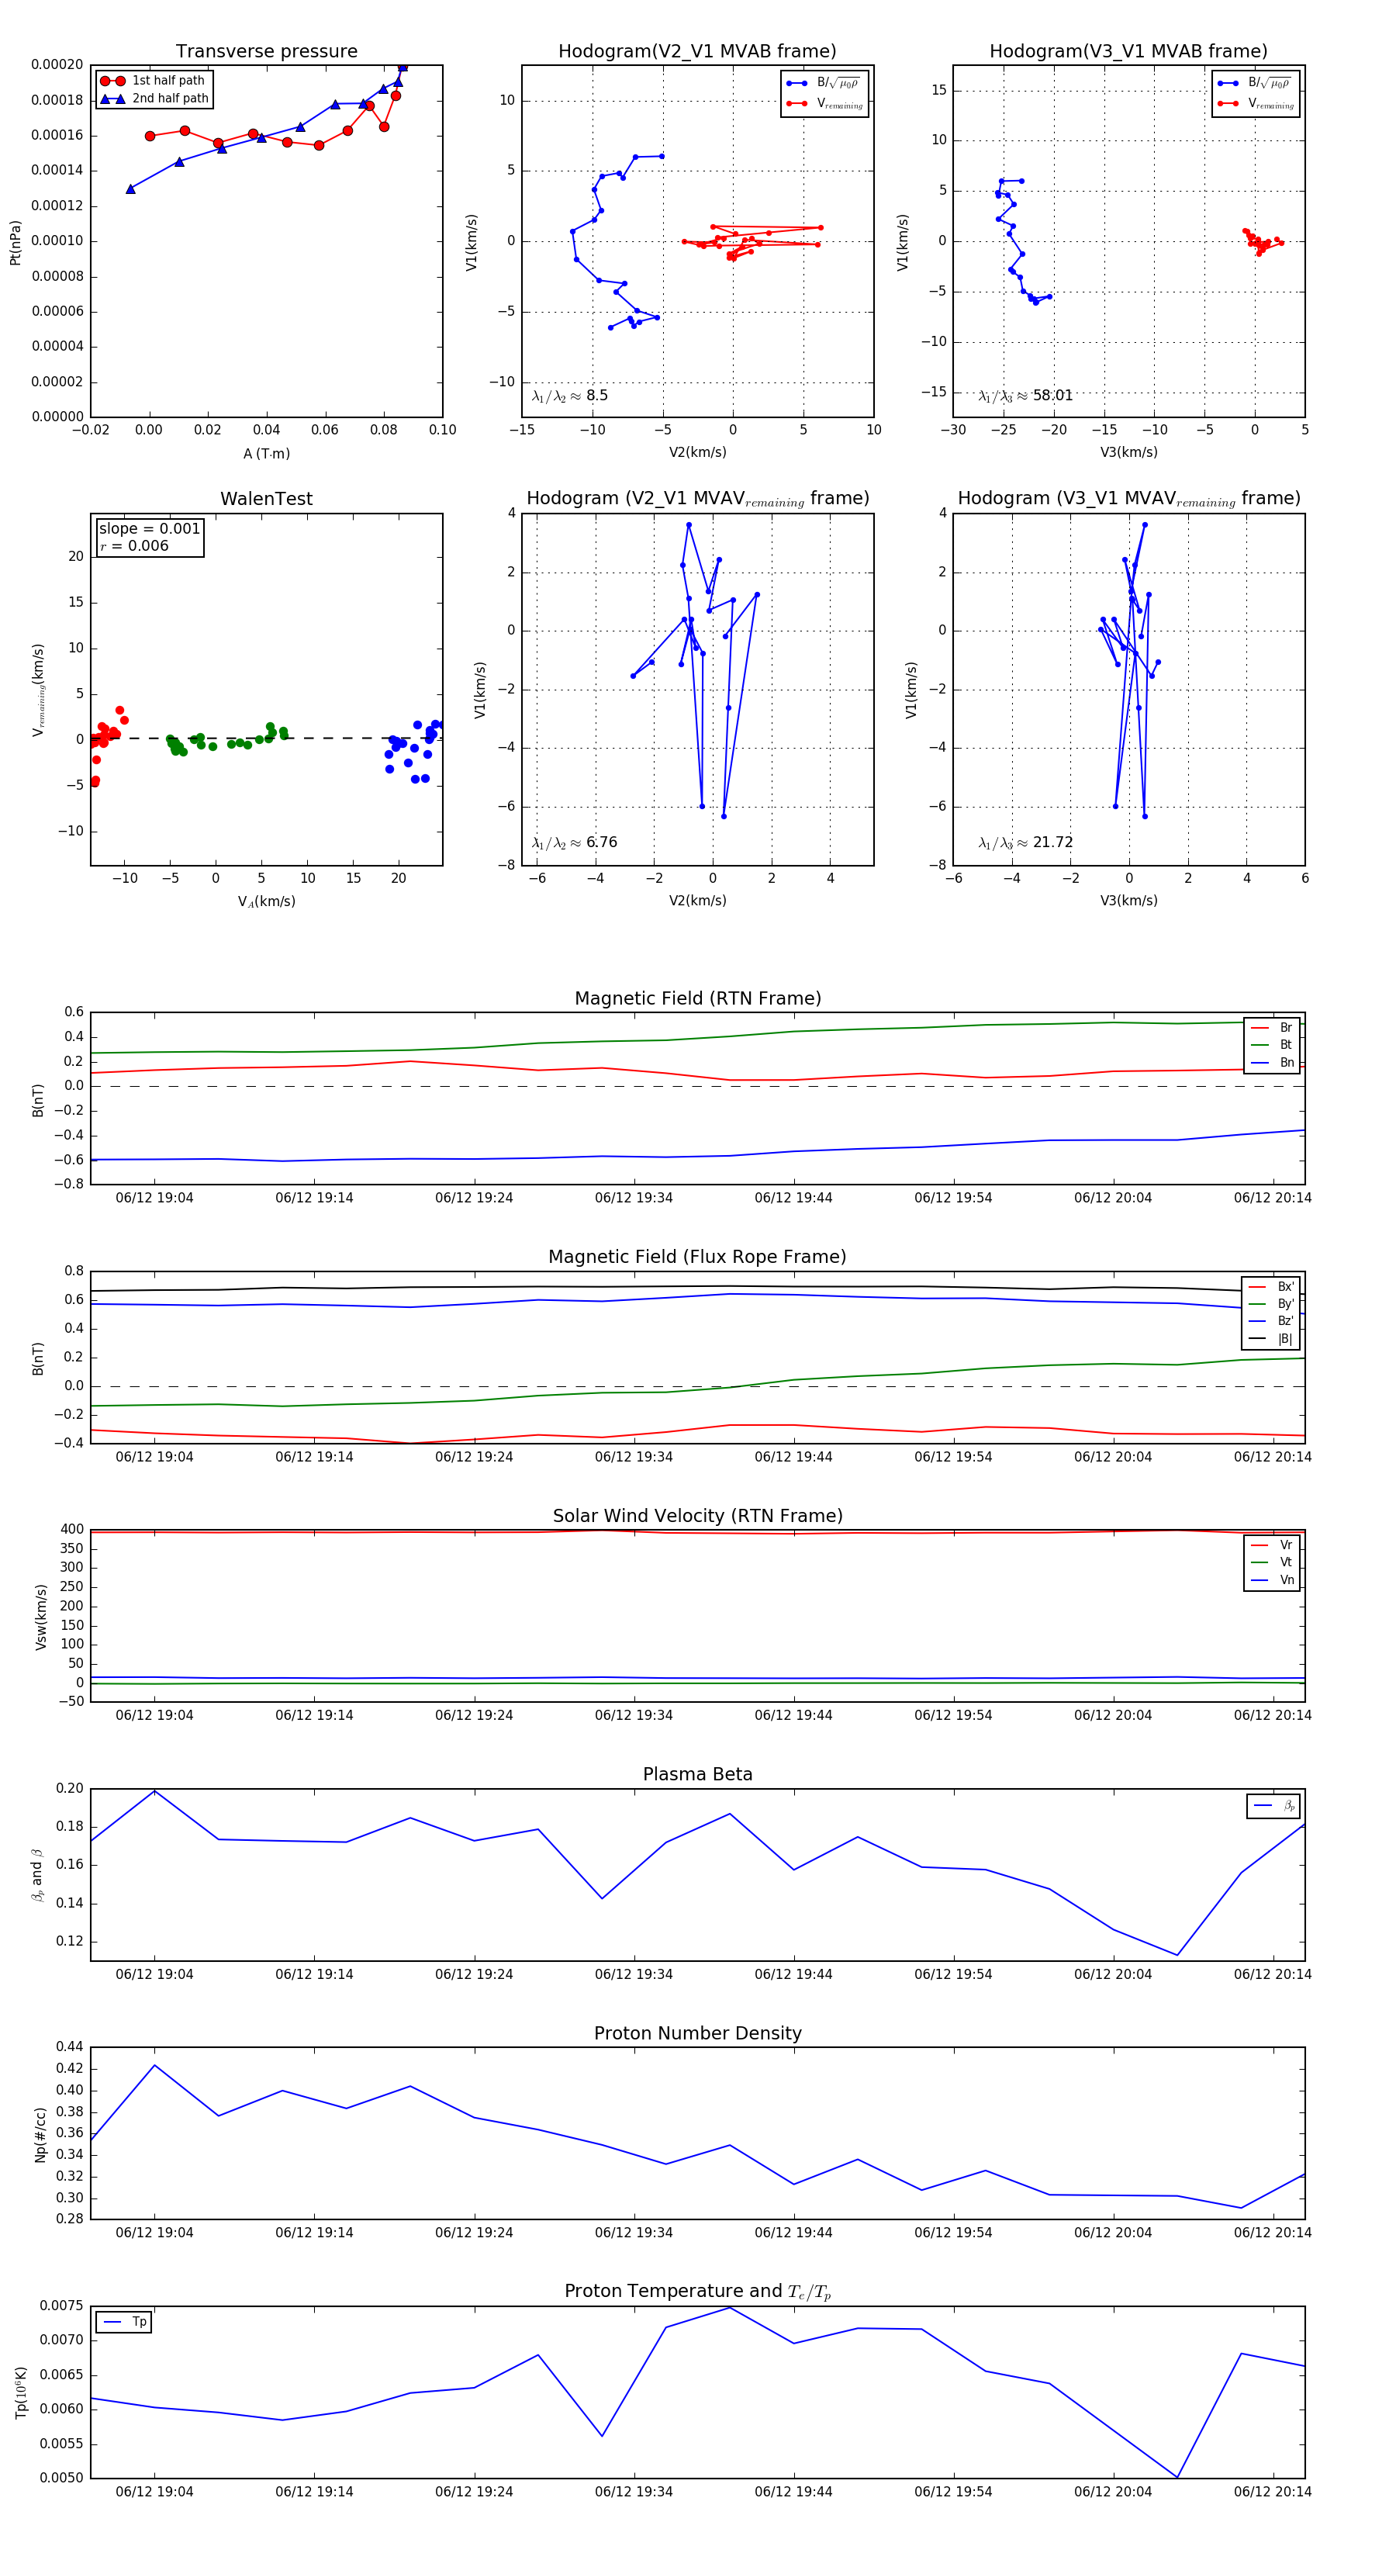The image size is (1396, 2560).
Task: Click '06/12 19:34' tick under Solar Wind Velocity
Action: 633,1715
